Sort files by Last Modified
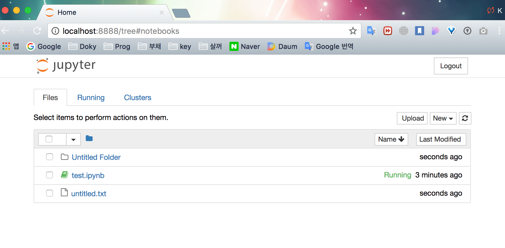505x248 pixels. pos(441,139)
